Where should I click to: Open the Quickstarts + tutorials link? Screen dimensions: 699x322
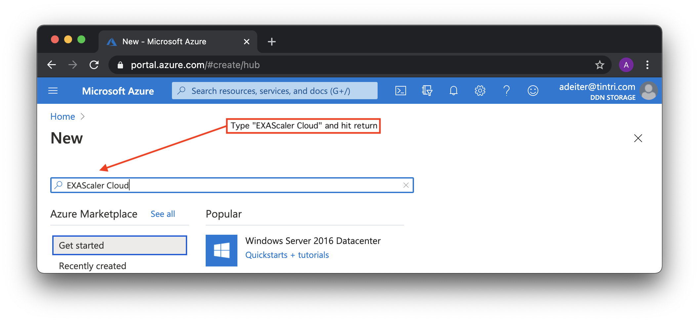click(x=287, y=255)
